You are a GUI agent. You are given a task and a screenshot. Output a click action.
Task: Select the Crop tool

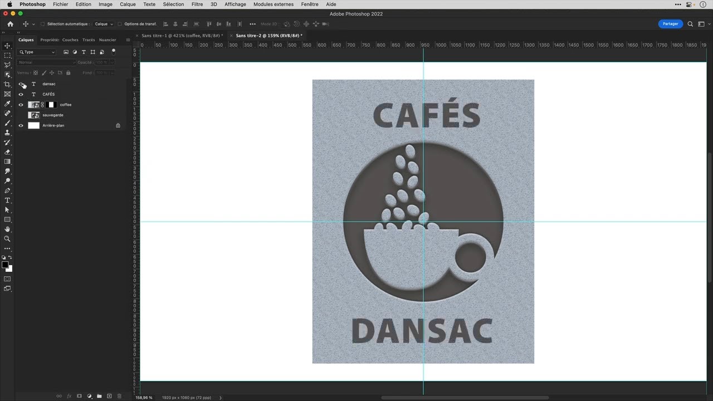coord(7,85)
